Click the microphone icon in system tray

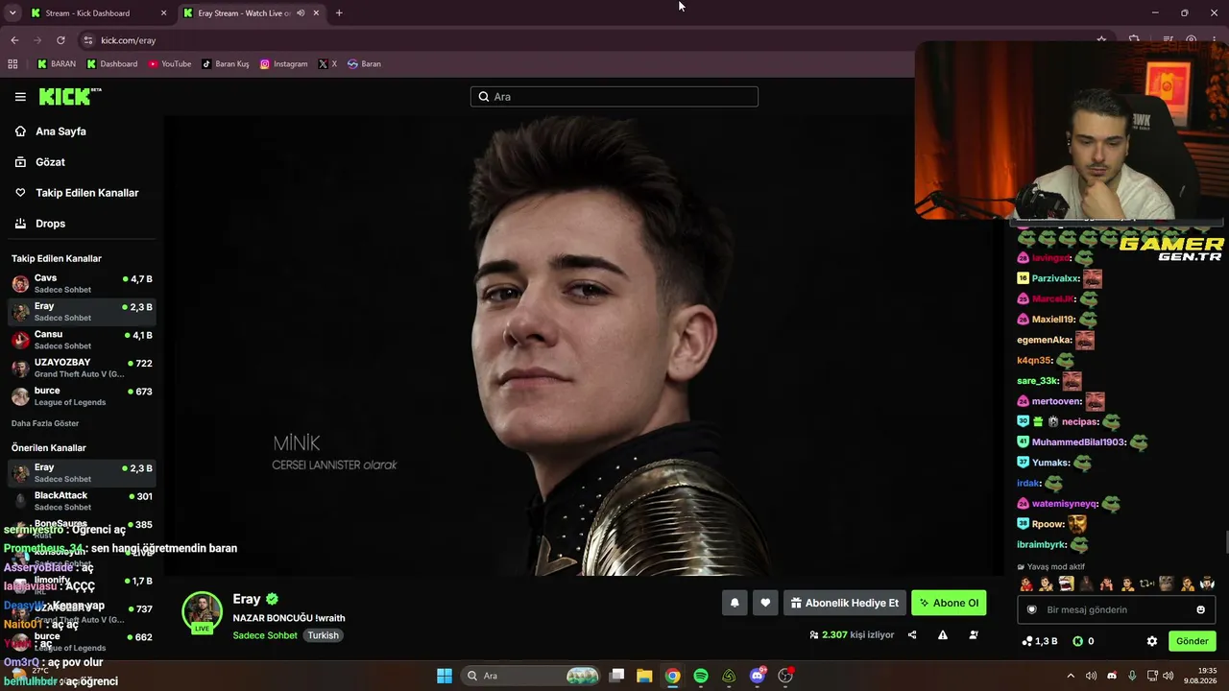click(1132, 676)
